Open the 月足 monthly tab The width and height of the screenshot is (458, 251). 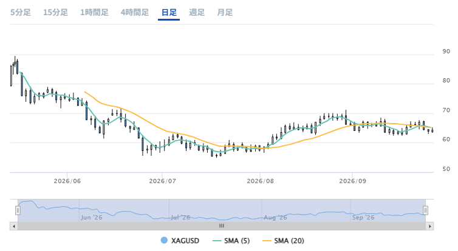click(225, 13)
